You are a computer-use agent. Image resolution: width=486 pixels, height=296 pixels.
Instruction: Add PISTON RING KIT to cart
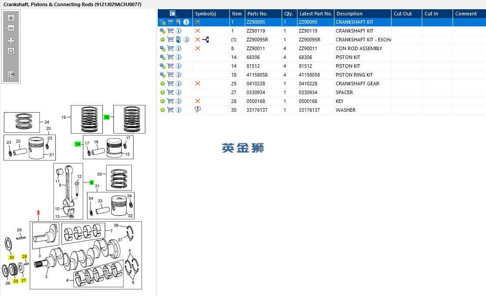[x=170, y=75]
